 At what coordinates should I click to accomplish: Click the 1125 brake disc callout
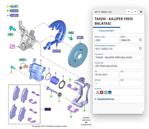(x=80, y=38)
